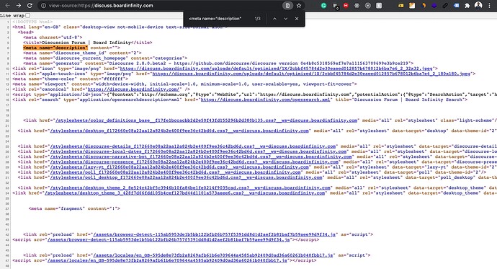Open Chrome three-dot menu
Viewport: 497px width, 269px height.
(x=489, y=5)
